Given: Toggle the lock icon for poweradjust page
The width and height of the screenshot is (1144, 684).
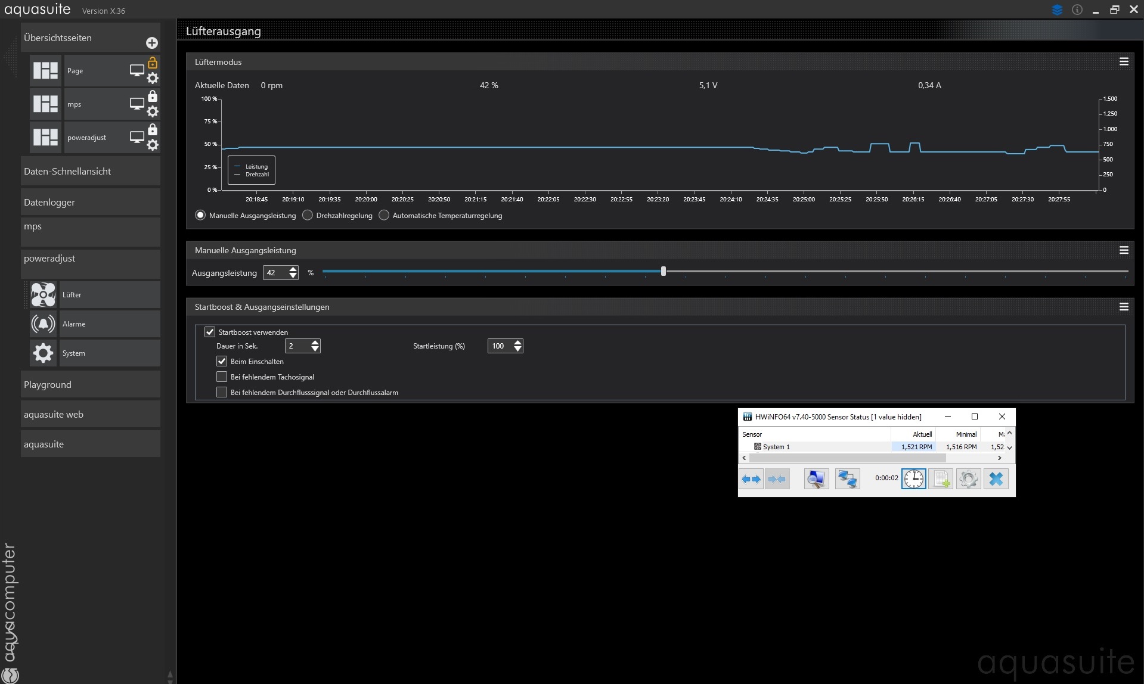Looking at the screenshot, I should point(153,129).
